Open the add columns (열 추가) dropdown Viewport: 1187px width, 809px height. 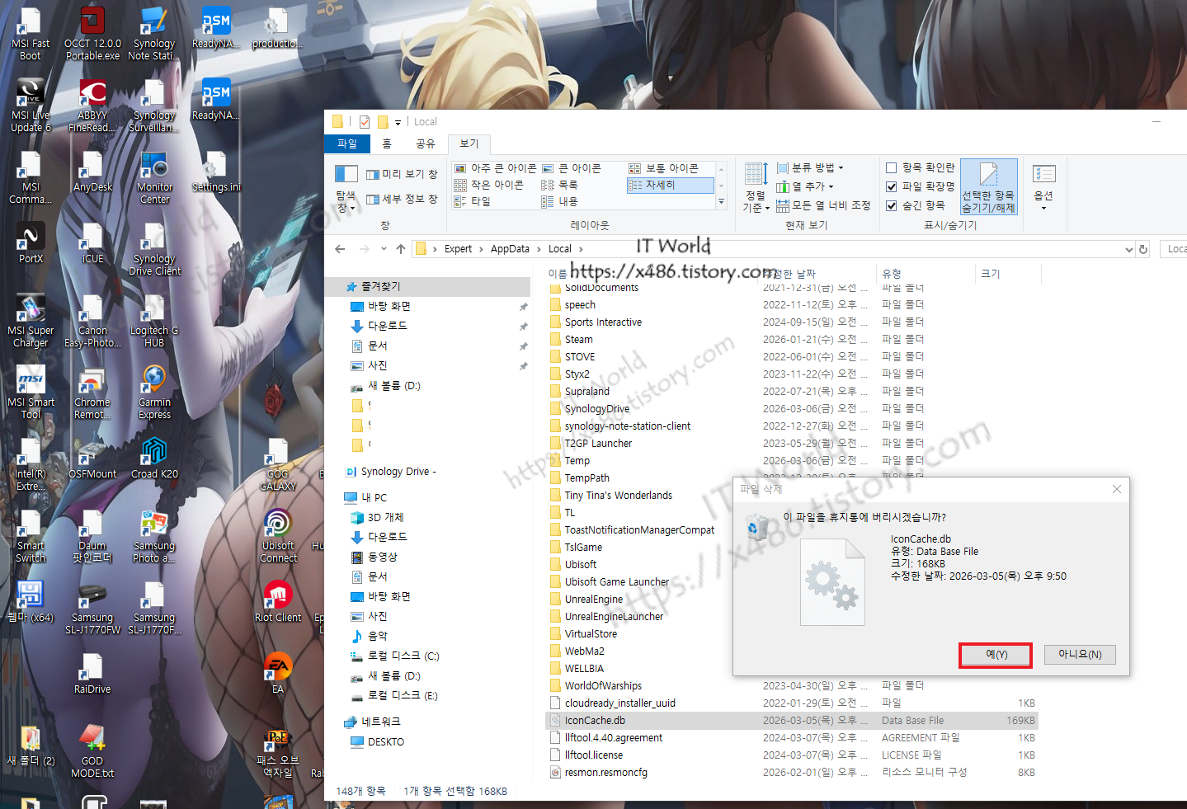tap(805, 186)
